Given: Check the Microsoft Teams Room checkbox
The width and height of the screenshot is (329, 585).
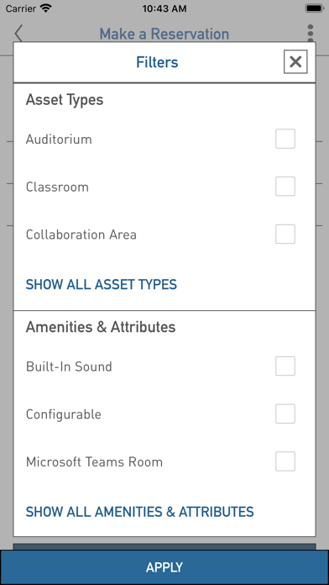Looking at the screenshot, I should [x=285, y=461].
